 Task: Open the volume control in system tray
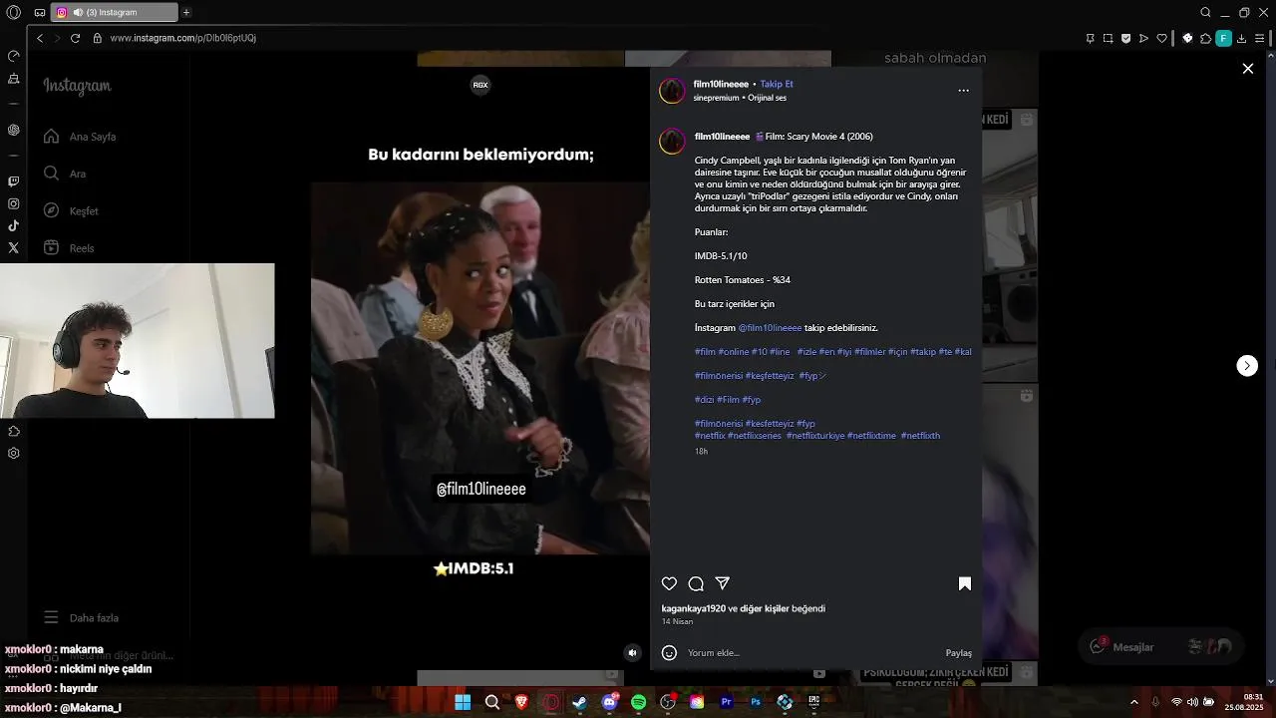coord(1192,702)
